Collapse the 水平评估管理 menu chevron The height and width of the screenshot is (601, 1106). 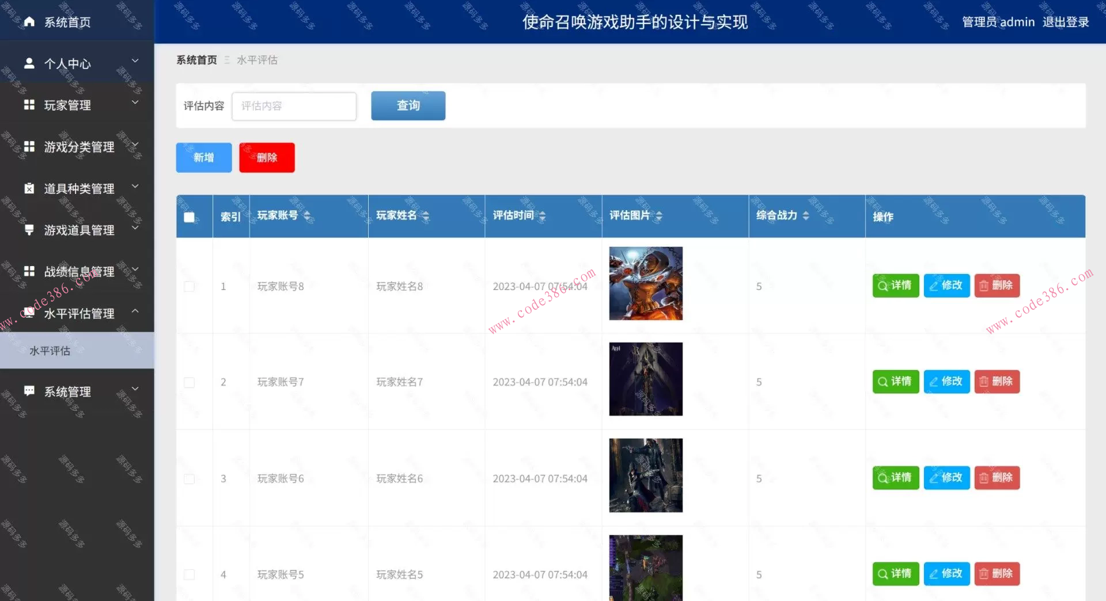pyautogui.click(x=136, y=311)
